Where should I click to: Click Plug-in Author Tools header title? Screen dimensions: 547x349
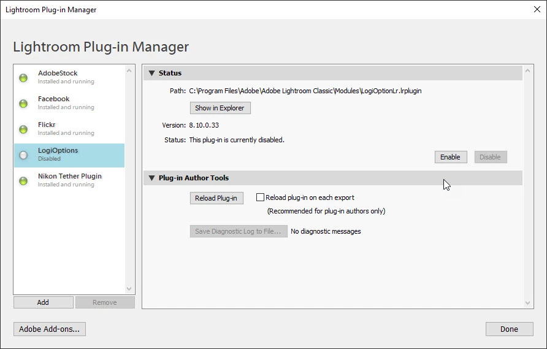[x=194, y=178]
